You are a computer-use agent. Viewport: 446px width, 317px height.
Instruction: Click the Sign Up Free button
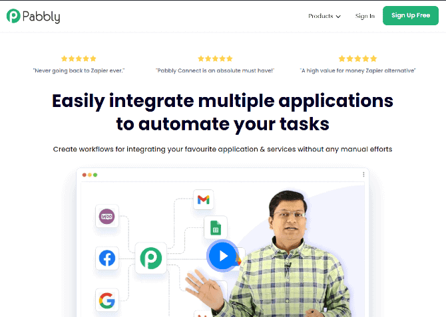point(411,16)
